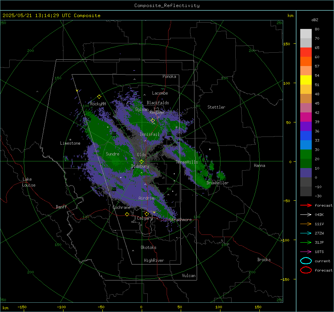Click the green 31JP arrow legend icon
This screenshot has height=312, width=334.
tap(306, 242)
